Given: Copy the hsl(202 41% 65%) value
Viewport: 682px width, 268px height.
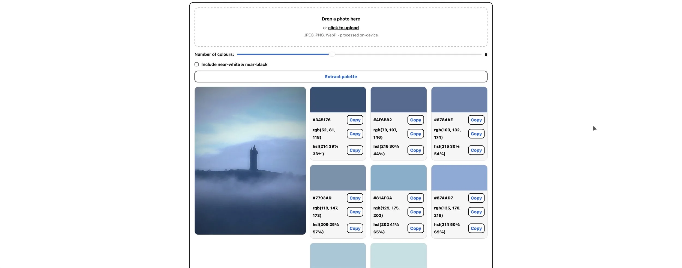Looking at the screenshot, I should (x=415, y=228).
